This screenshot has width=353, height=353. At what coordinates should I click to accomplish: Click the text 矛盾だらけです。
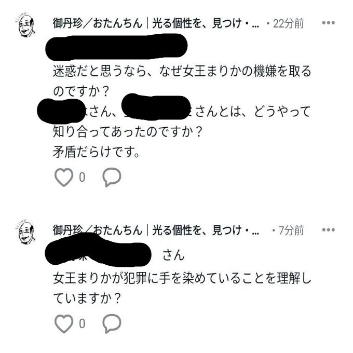pos(97,152)
